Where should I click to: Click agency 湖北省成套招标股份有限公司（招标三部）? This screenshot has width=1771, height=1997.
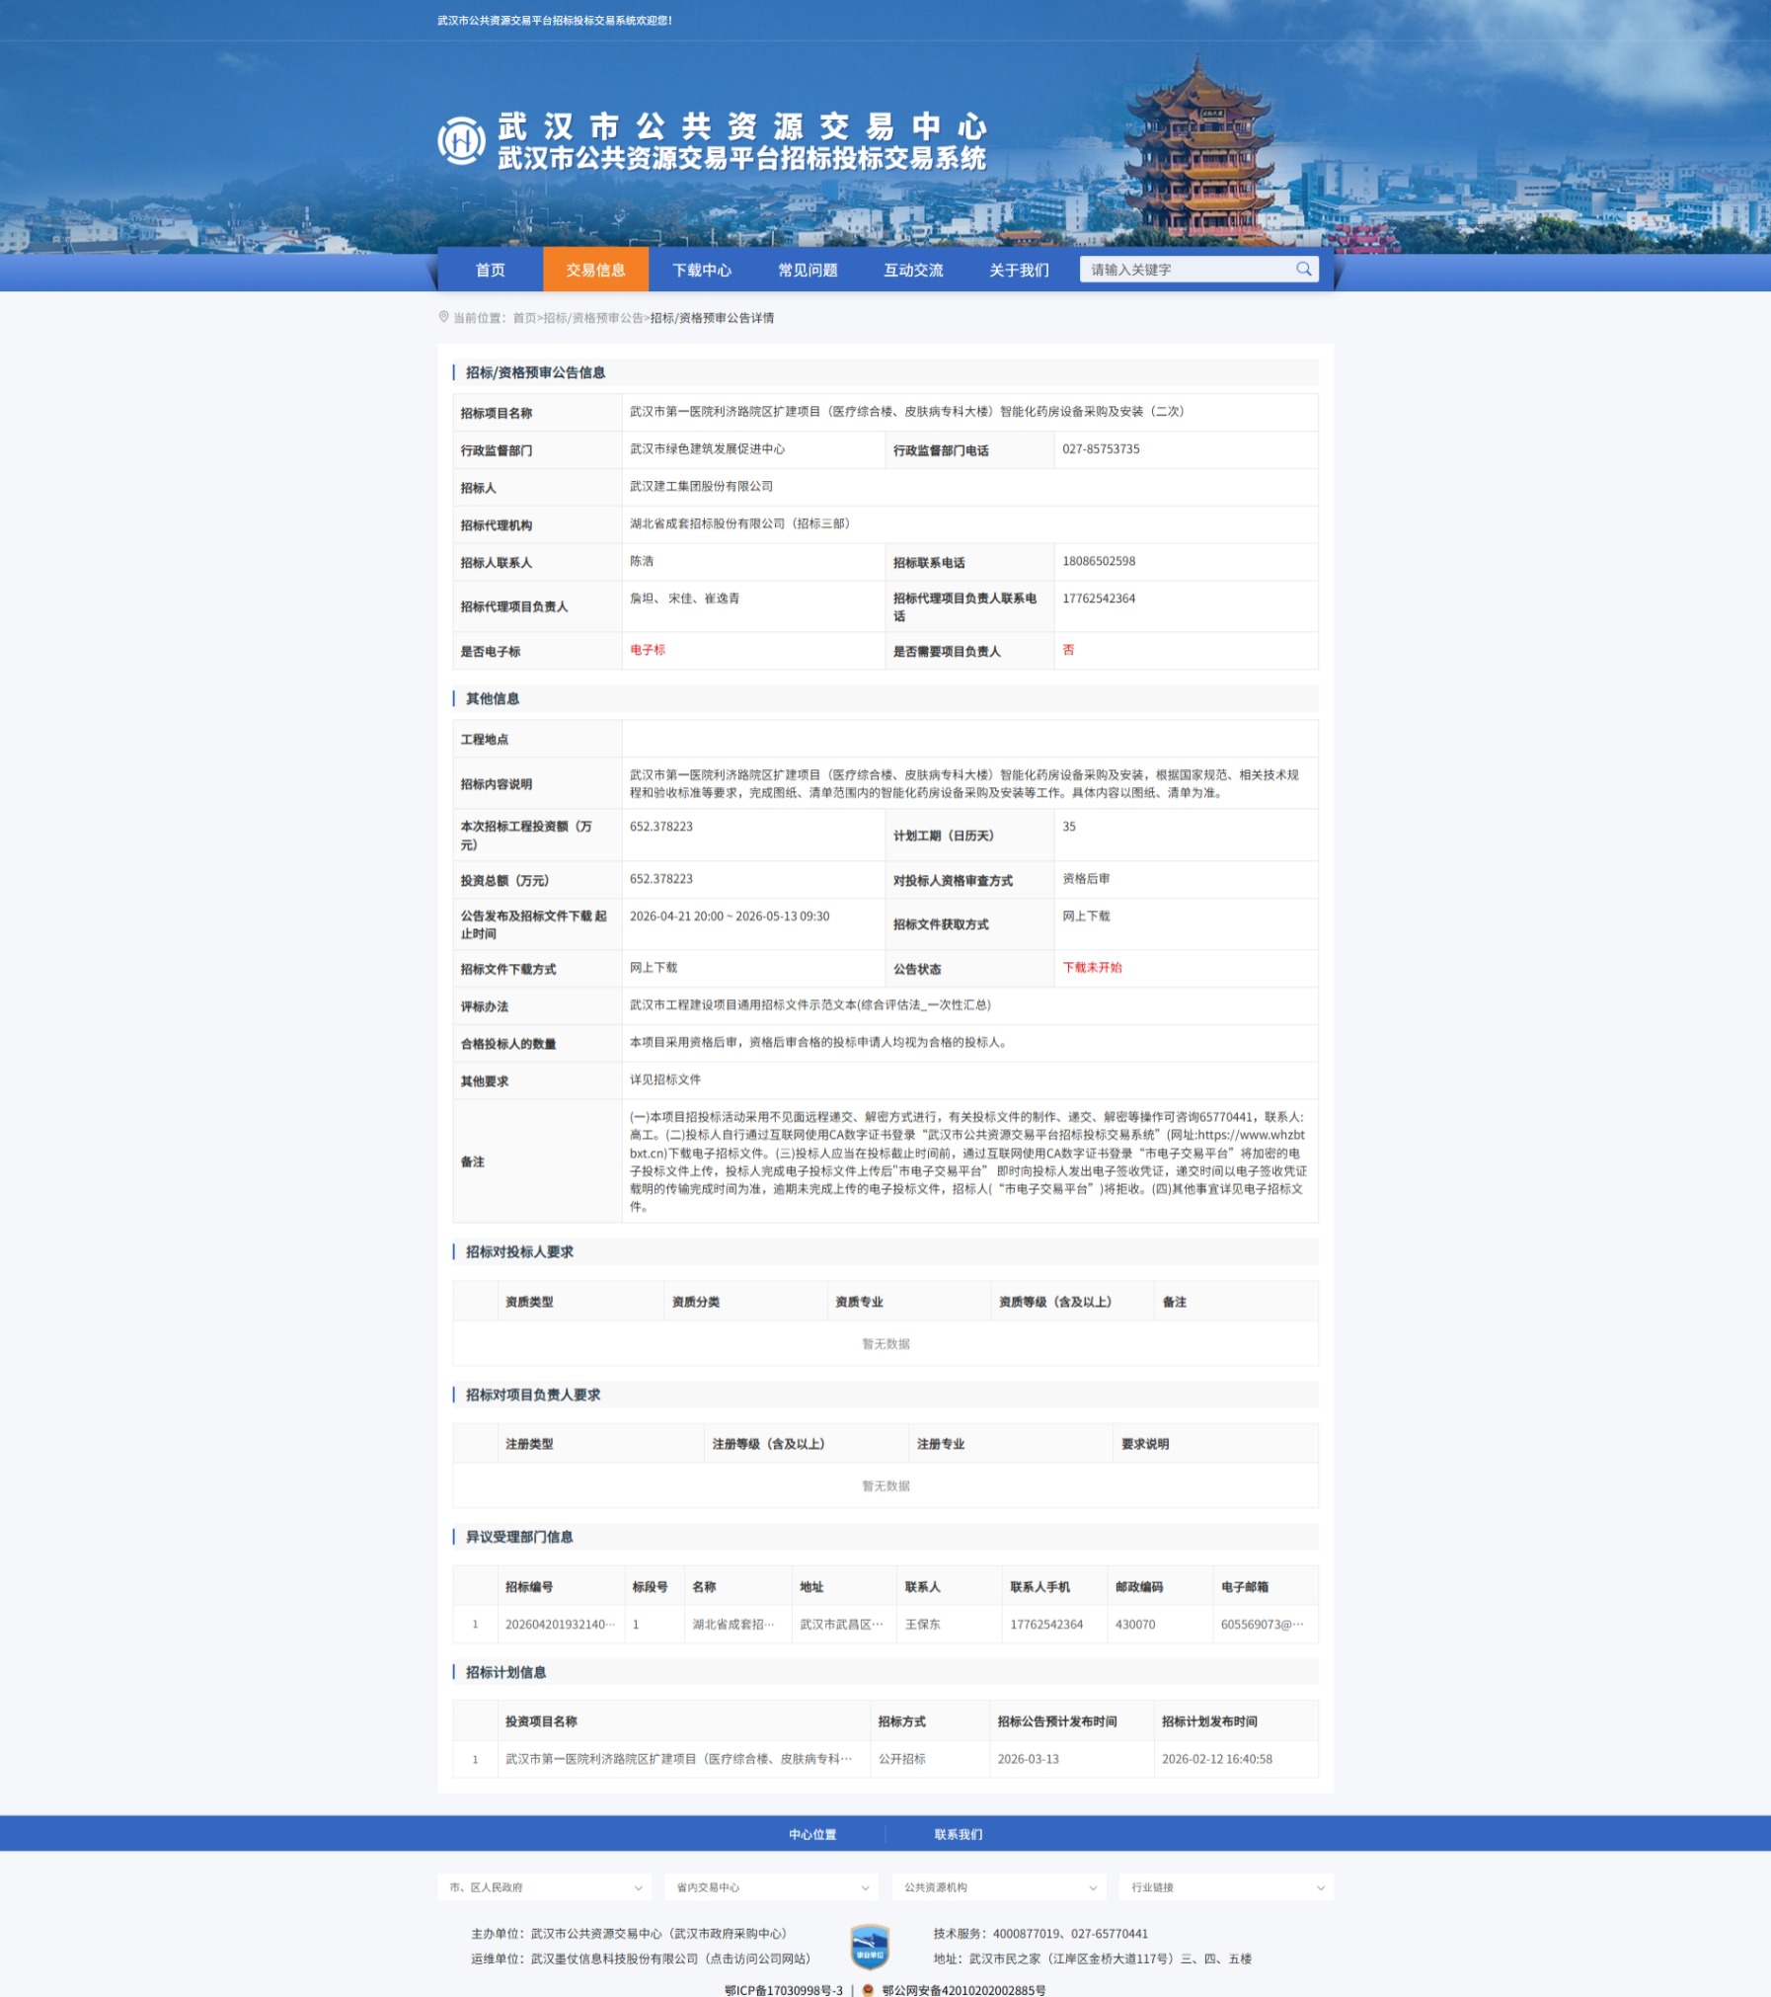click(x=740, y=523)
